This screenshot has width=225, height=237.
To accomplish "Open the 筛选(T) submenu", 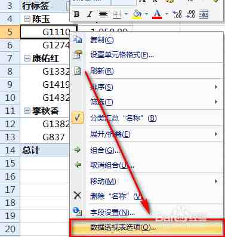I will pos(146,102).
